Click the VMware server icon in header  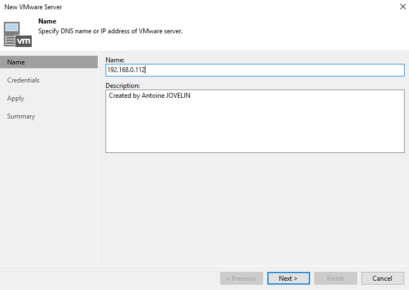(17, 34)
